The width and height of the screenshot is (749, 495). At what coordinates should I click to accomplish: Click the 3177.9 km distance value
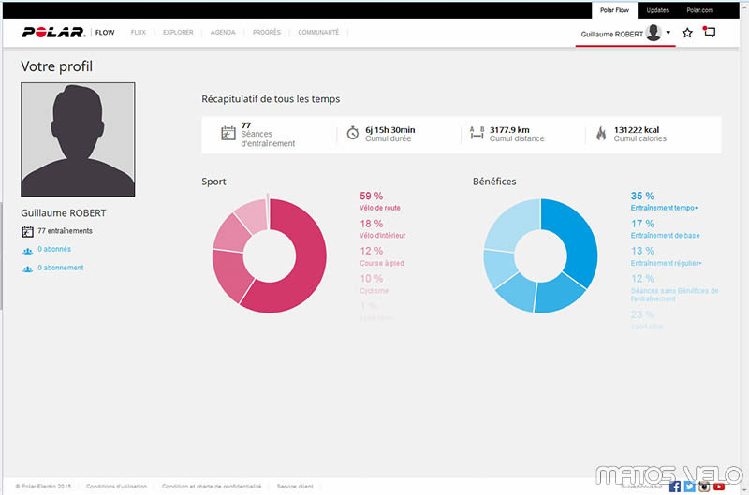click(509, 130)
